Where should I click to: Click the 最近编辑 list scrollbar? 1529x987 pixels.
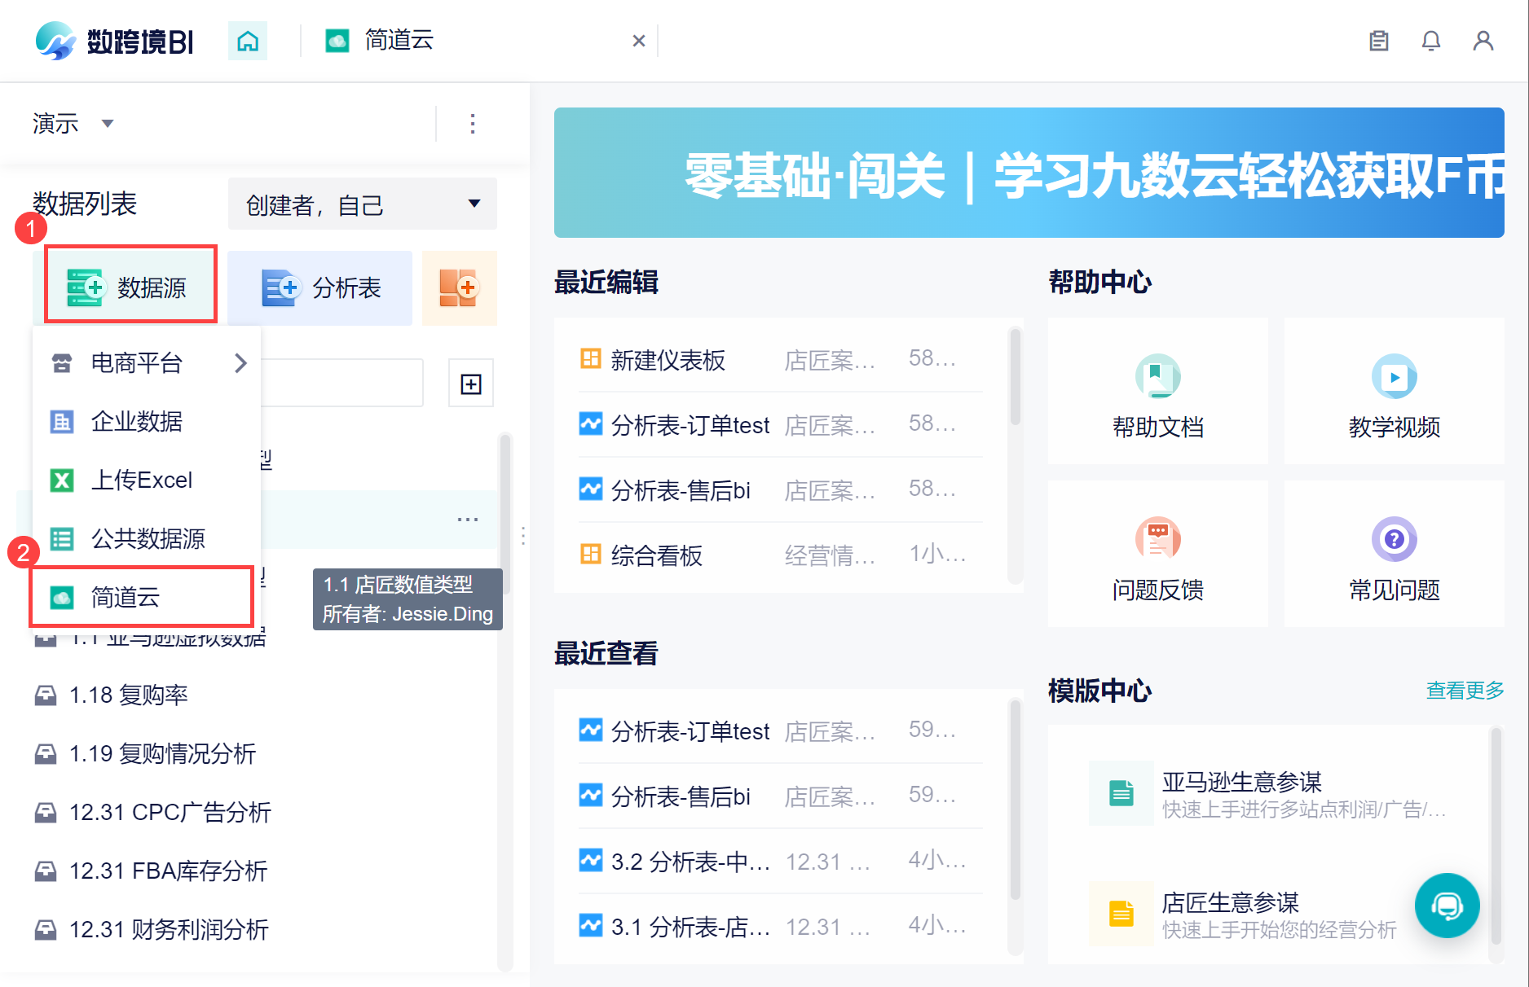click(x=1016, y=375)
